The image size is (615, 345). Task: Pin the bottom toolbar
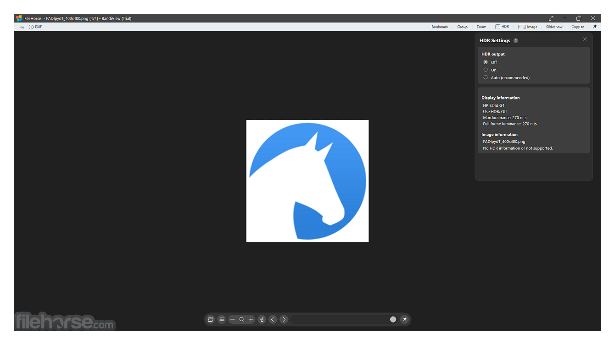404,319
